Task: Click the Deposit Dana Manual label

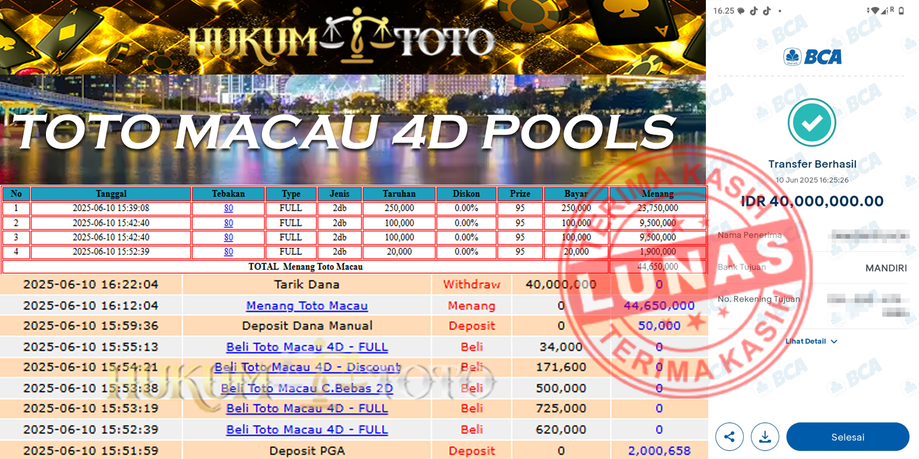Action: 307,326
